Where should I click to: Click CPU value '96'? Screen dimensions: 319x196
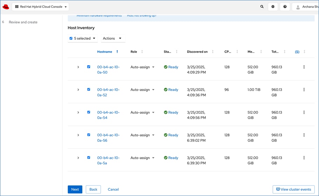pos(226,89)
